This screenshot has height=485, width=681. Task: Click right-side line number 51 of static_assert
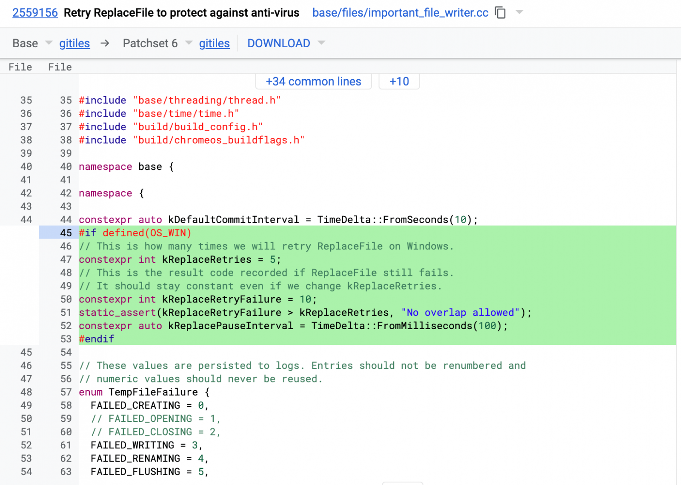(66, 313)
